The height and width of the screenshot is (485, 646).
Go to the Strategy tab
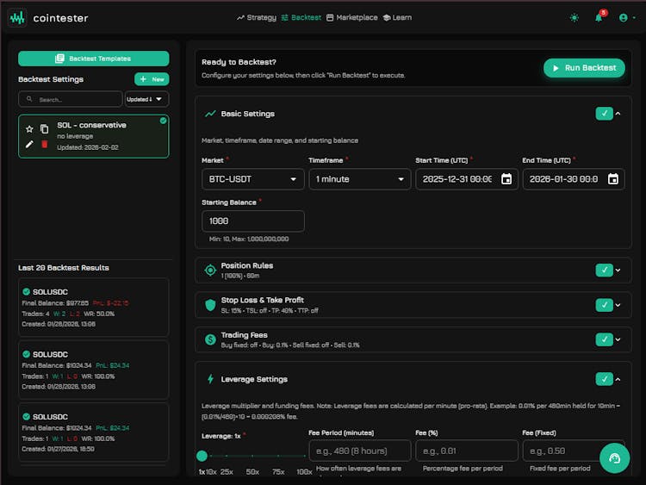pos(257,17)
